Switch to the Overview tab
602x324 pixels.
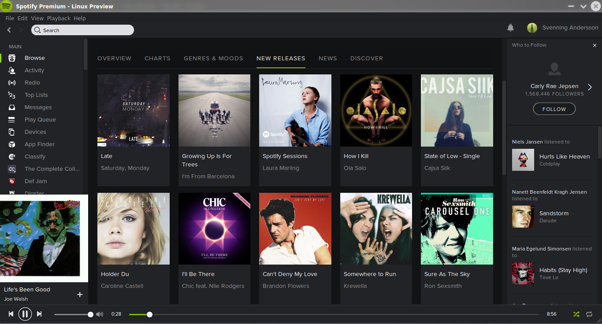pyautogui.click(x=114, y=58)
